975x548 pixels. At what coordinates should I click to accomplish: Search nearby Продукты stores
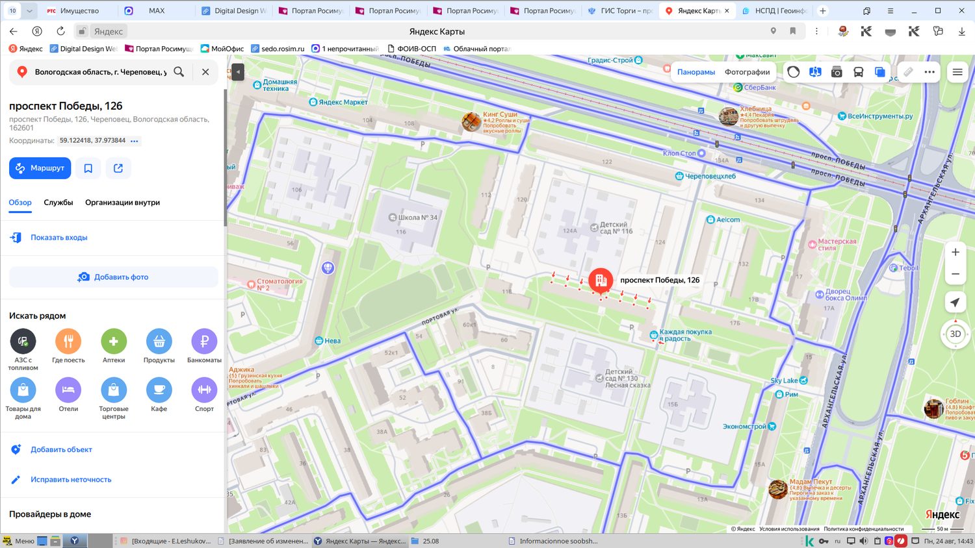coord(159,346)
